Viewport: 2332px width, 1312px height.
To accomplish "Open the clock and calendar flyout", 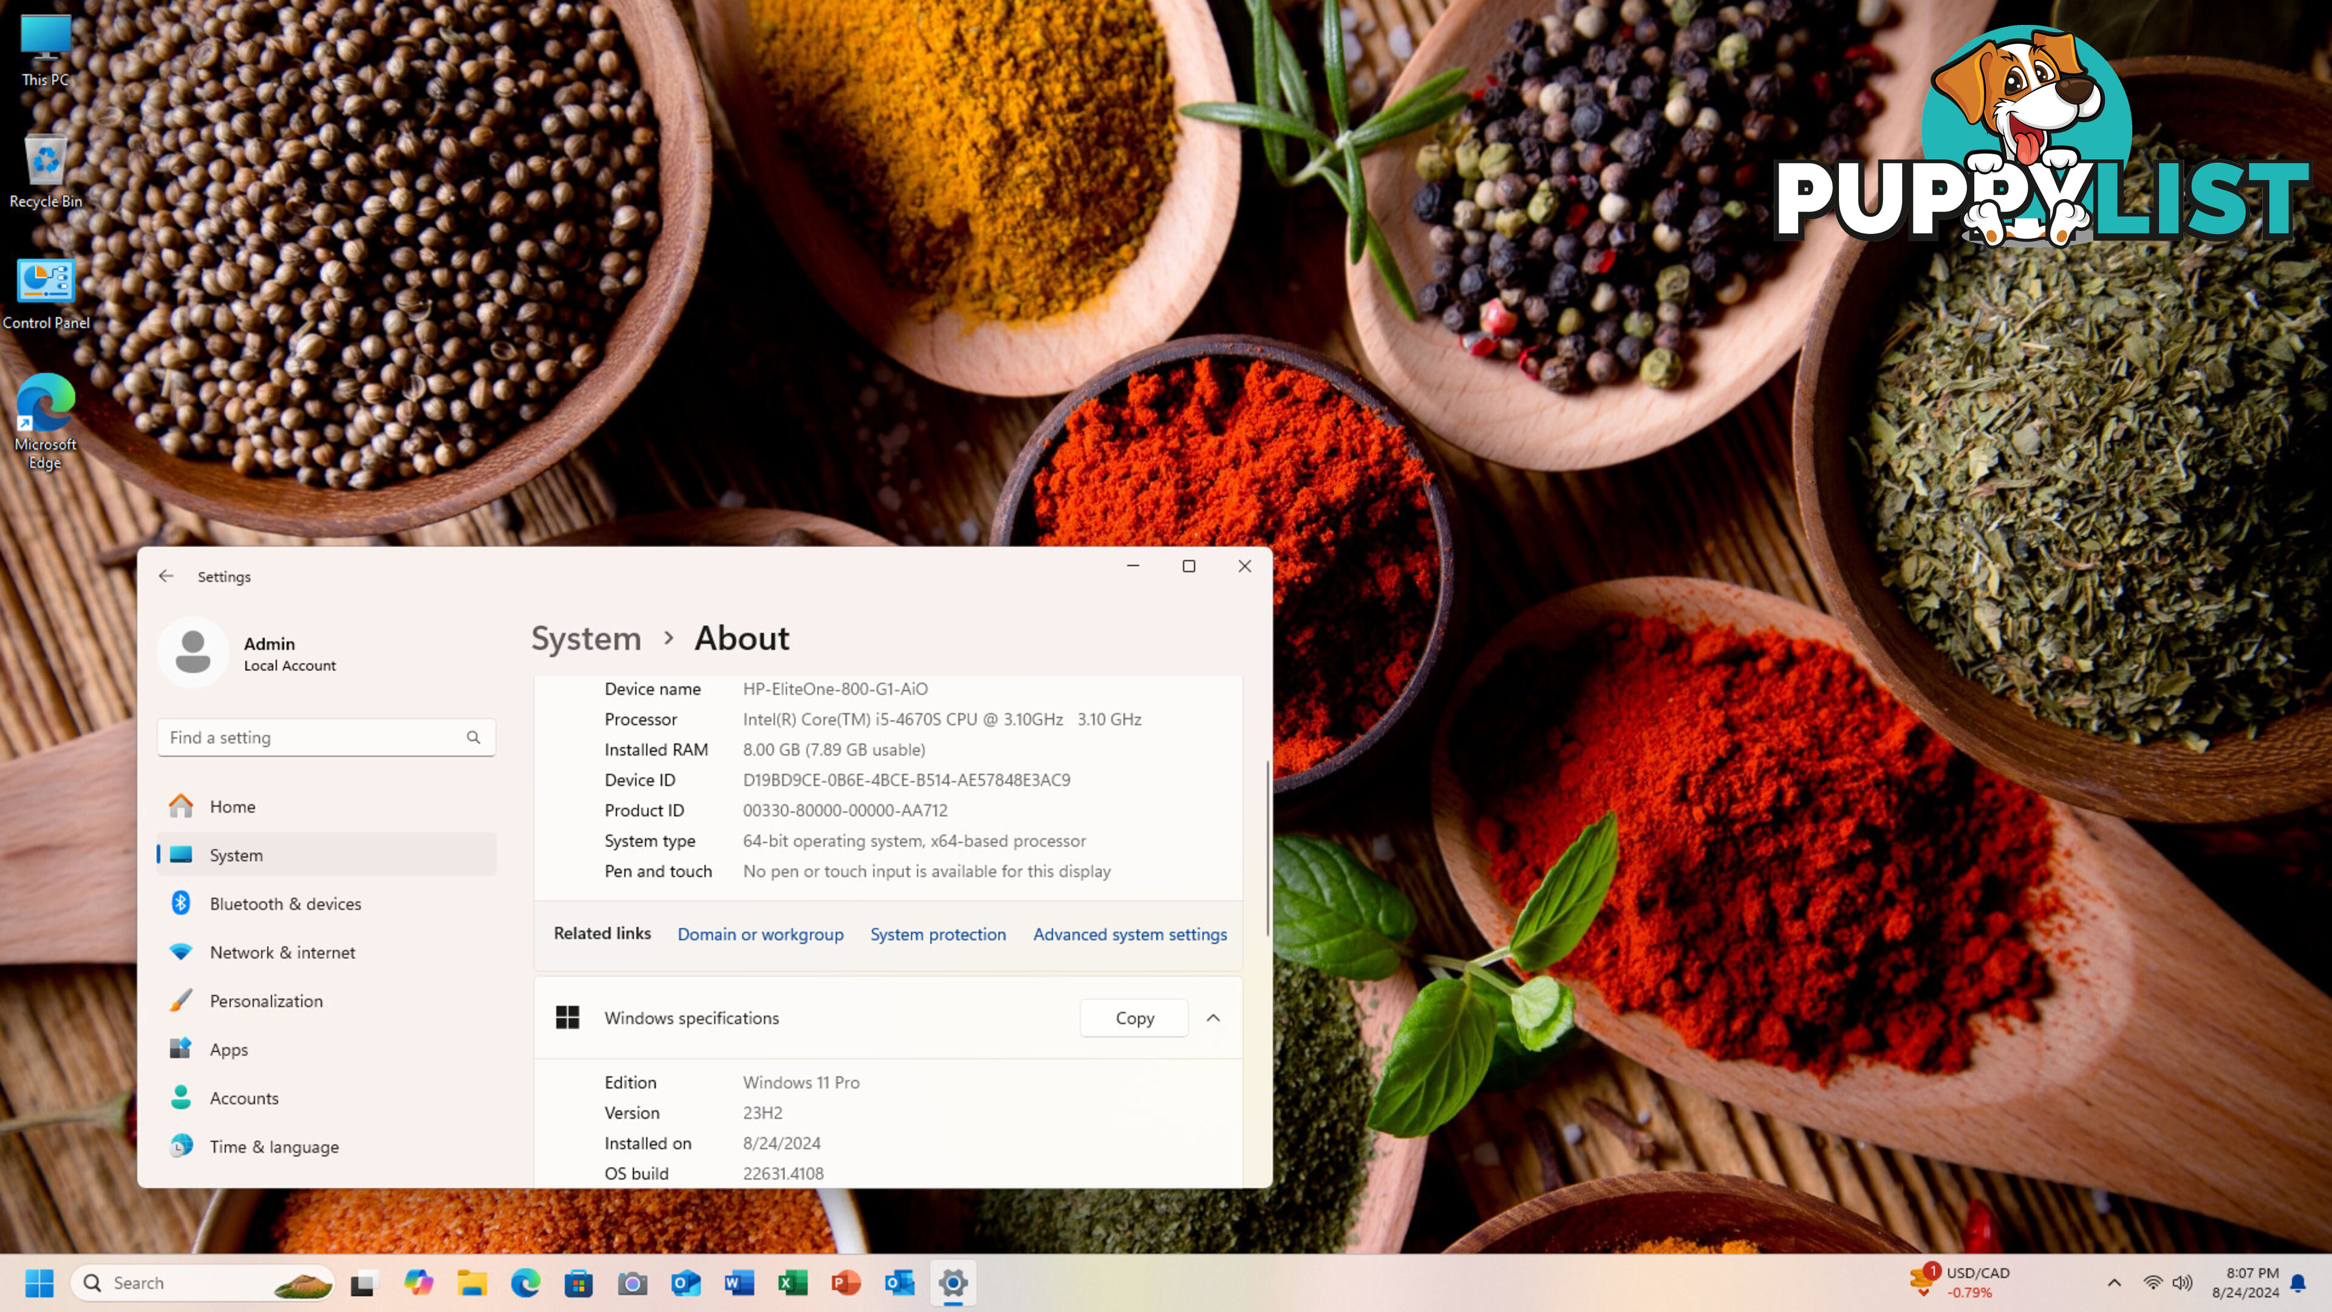I will (2245, 1282).
